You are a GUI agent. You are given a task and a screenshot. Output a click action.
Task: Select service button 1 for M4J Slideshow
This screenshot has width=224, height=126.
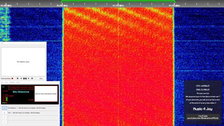click(5, 108)
